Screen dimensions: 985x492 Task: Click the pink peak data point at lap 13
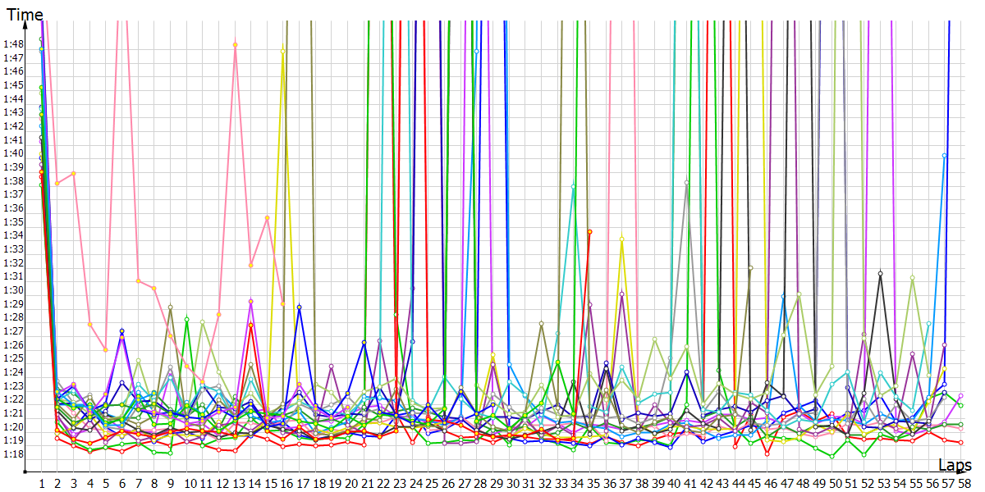[236, 45]
